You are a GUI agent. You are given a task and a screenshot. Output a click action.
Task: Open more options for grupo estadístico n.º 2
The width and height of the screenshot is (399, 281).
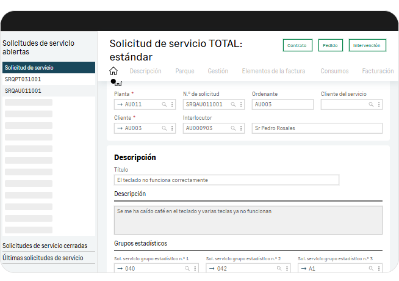287,269
